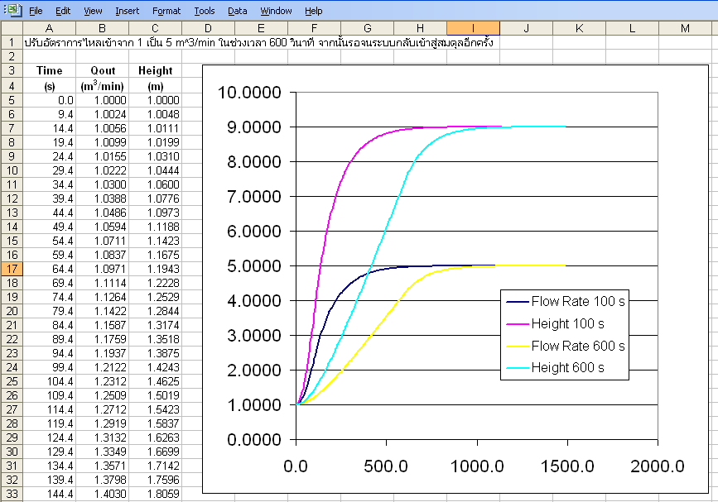Click the Height header cell
Image resolution: width=718 pixels, height=502 pixels.
pyautogui.click(x=155, y=70)
